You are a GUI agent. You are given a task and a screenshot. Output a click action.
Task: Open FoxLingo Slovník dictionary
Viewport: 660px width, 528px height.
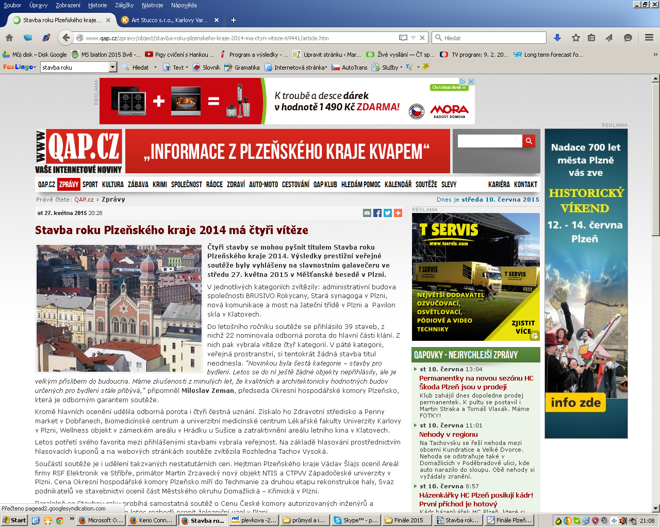206,67
